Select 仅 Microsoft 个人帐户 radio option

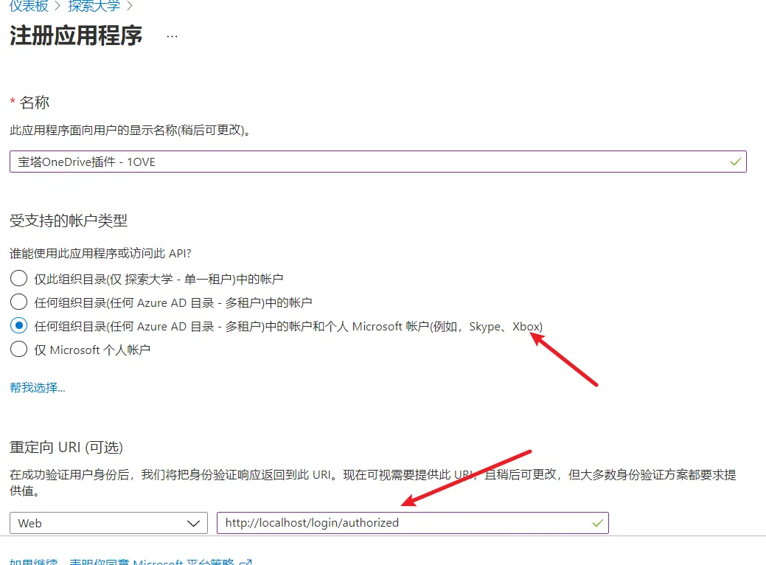[x=18, y=349]
